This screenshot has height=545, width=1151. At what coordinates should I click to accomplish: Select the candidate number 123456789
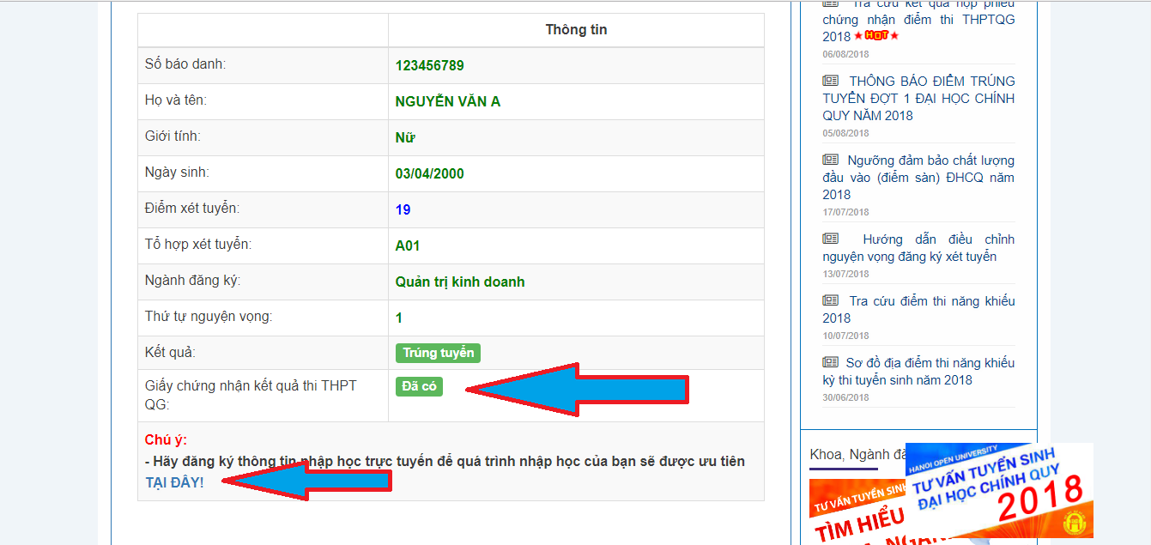pyautogui.click(x=429, y=65)
